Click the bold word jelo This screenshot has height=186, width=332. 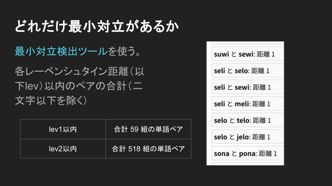(243, 137)
